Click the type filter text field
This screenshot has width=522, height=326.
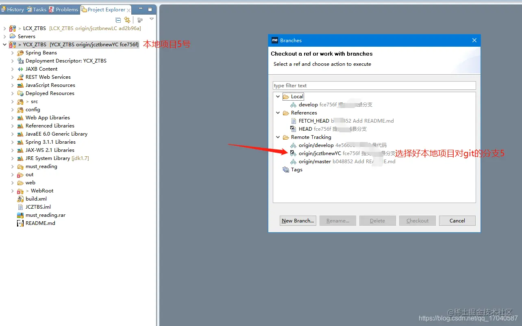pos(374,86)
